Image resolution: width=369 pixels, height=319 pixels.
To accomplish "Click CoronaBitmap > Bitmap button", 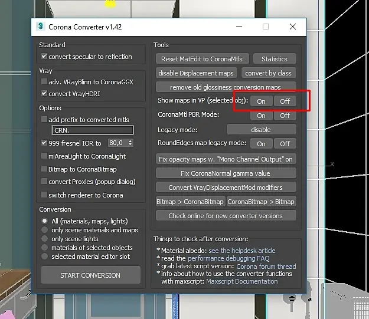I will (261, 202).
